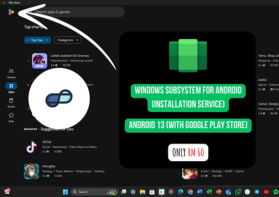Click the Action • Strategy • MOBA • Casual tags

click(x=222, y=171)
